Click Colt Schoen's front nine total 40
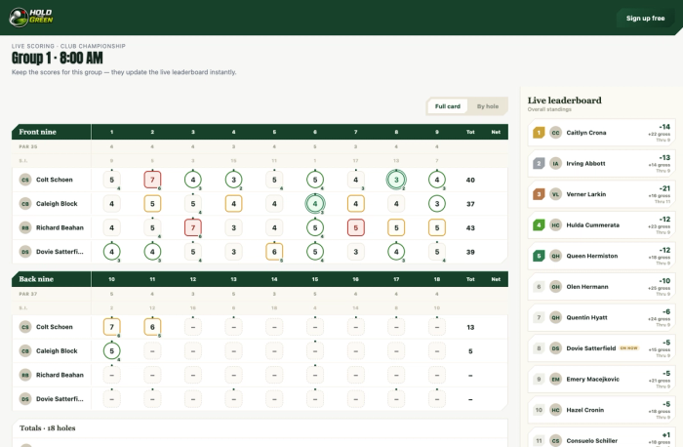Screen dimensions: 683x447 [x=470, y=180]
